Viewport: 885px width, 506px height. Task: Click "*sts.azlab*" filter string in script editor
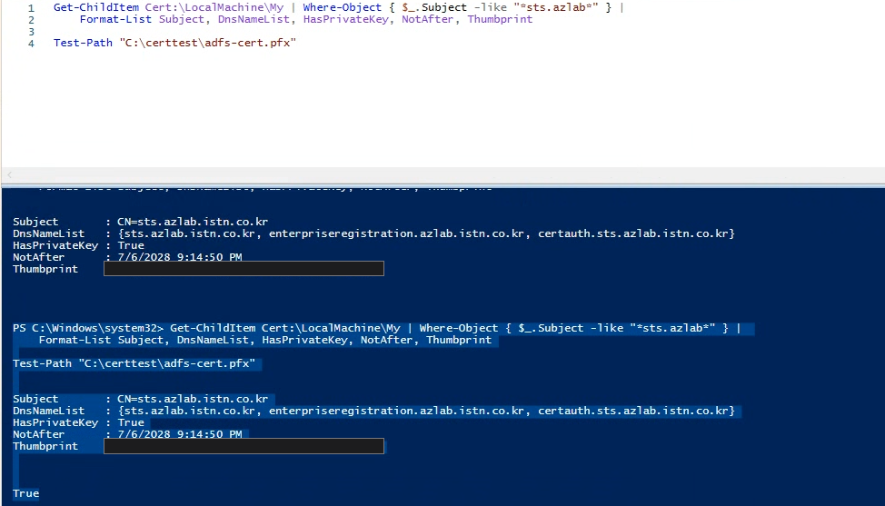tap(556, 8)
